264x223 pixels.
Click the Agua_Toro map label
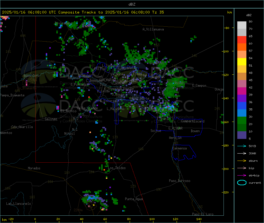(31, 76)
